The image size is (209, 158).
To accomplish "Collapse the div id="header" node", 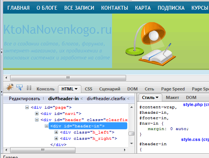I will tap(37, 120).
